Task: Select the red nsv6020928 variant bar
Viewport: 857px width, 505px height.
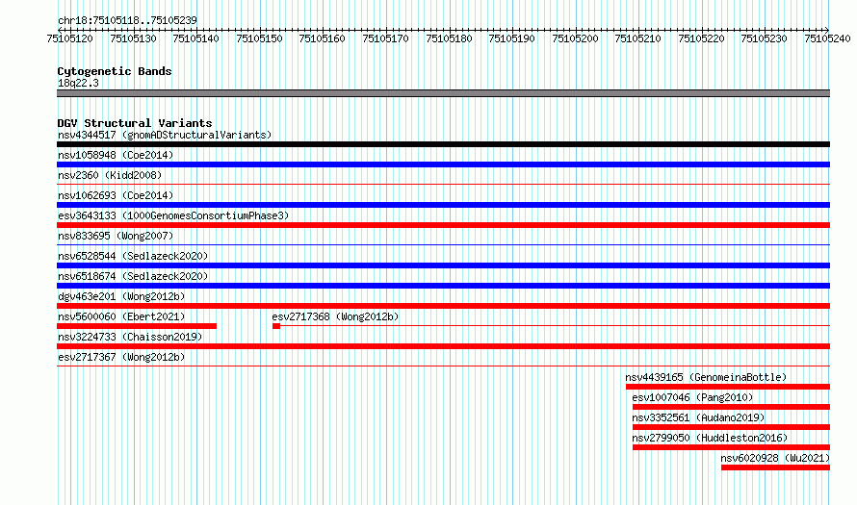Action: (775, 467)
